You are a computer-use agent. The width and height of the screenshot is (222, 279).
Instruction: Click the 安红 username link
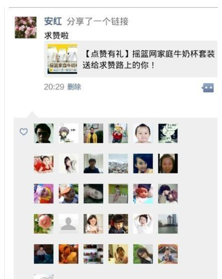coord(53,21)
